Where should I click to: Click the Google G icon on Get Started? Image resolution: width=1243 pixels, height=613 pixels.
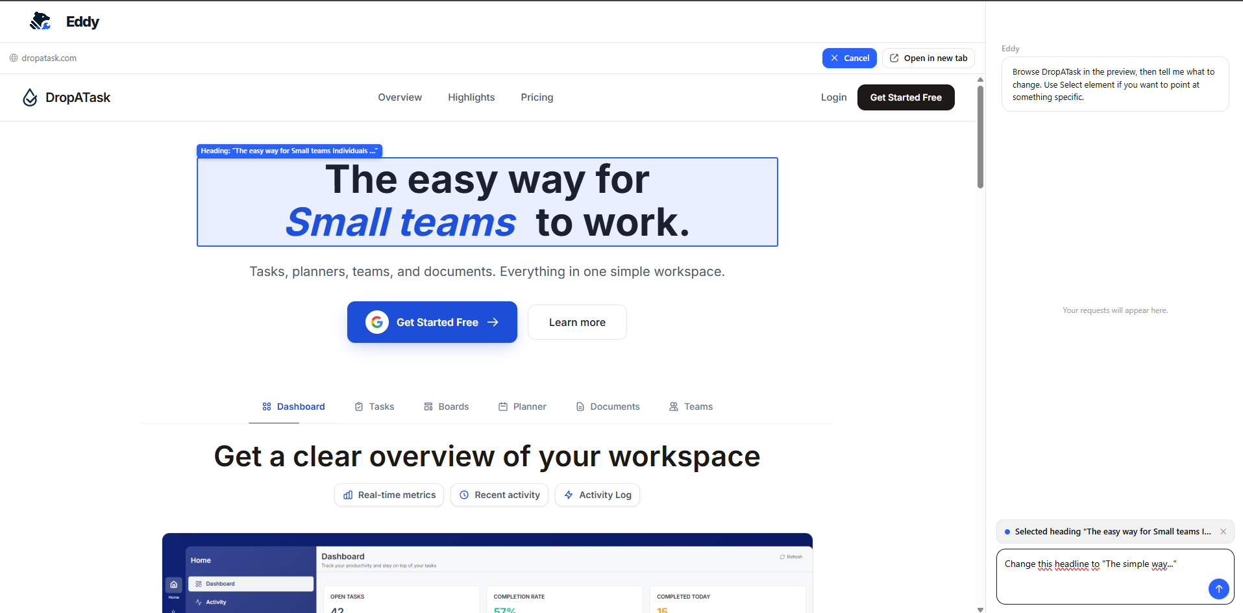click(x=377, y=322)
